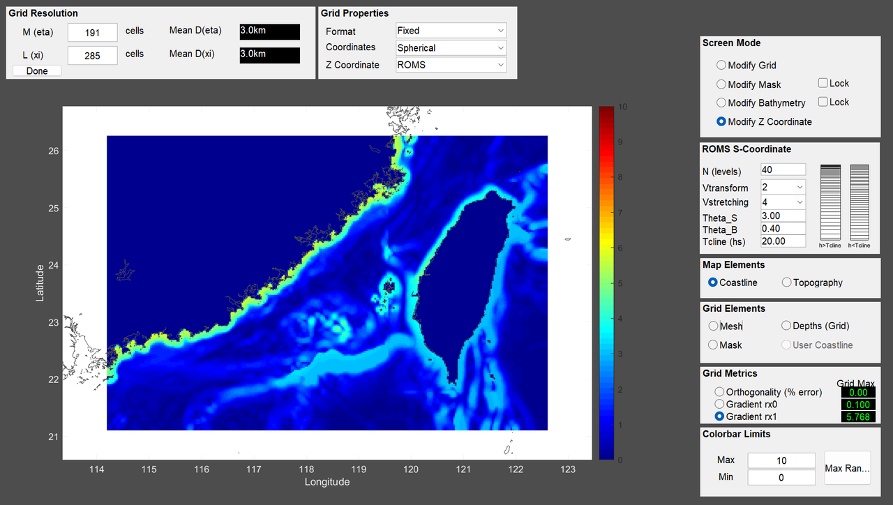
Task: Click the rx1 Grid Max value 5.768
Action: 858,418
